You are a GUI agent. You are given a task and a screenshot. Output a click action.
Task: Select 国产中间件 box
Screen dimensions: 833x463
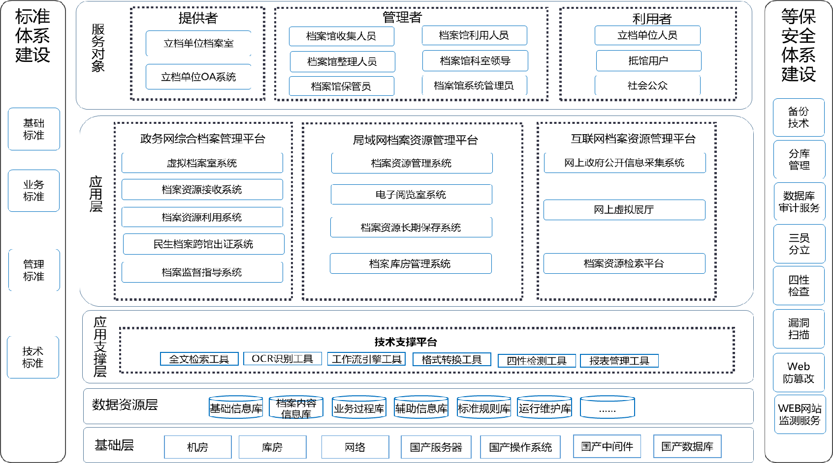608,446
